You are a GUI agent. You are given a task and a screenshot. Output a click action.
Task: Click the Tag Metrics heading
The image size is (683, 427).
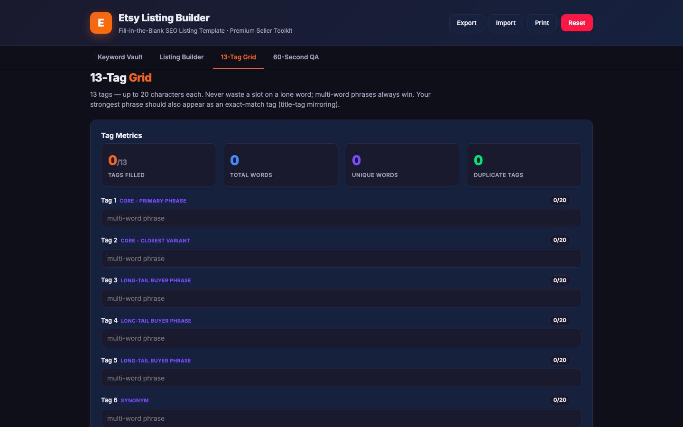click(121, 136)
